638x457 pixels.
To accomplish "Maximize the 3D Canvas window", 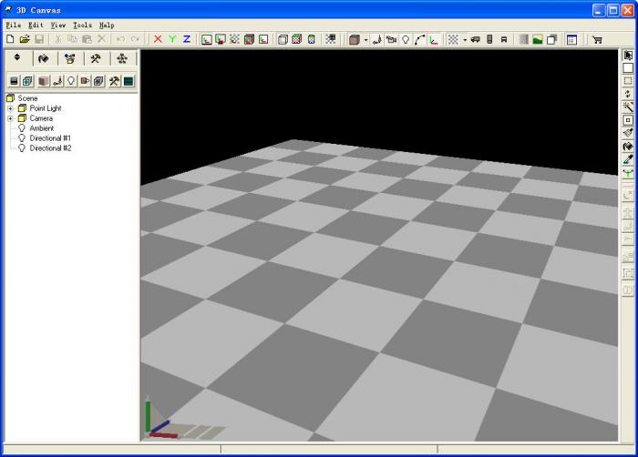I will click(x=612, y=10).
